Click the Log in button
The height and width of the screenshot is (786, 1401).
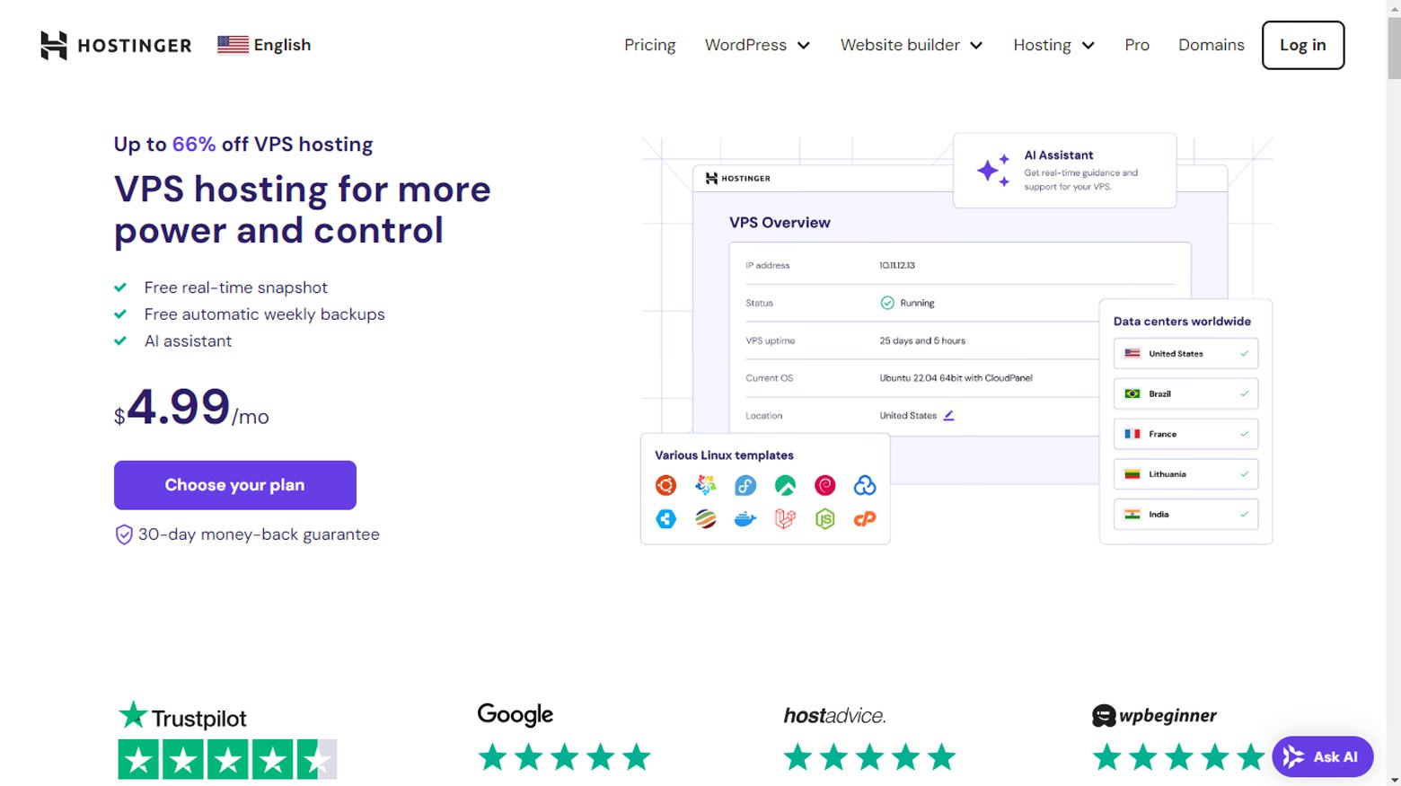(x=1303, y=45)
